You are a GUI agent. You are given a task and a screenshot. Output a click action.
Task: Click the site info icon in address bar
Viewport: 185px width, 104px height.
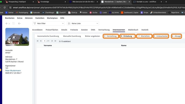(10, 8)
